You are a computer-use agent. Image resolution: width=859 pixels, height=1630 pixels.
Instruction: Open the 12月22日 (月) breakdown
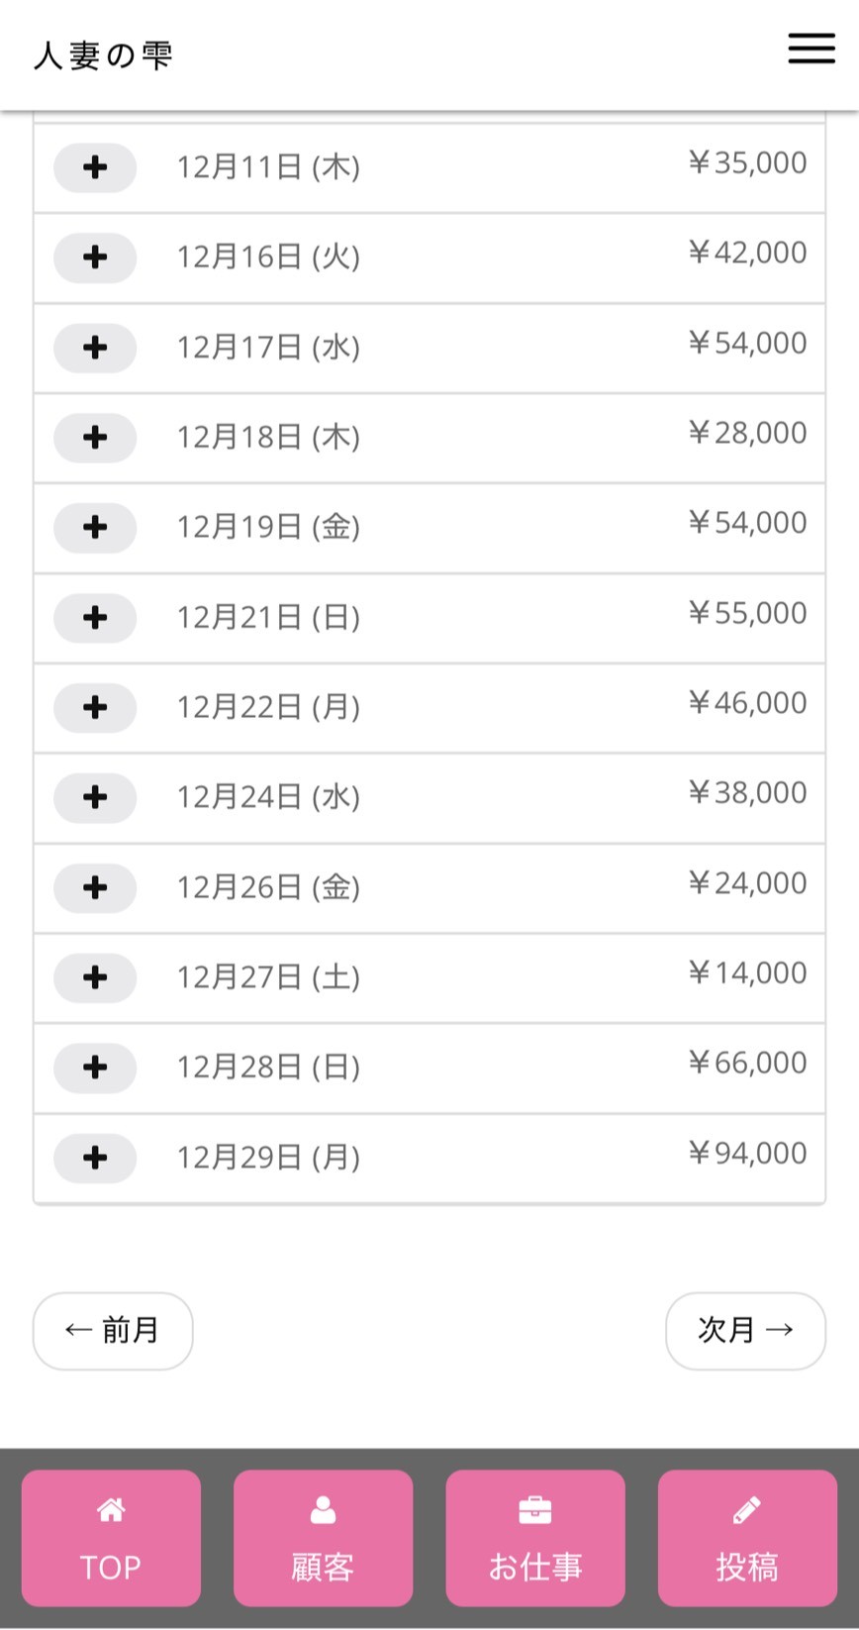pyautogui.click(x=95, y=707)
